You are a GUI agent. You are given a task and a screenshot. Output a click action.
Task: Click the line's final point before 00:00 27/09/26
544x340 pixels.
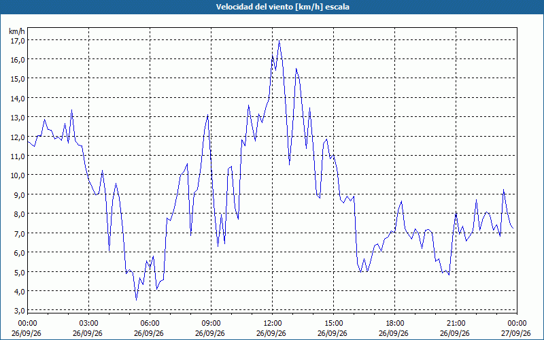513,228
